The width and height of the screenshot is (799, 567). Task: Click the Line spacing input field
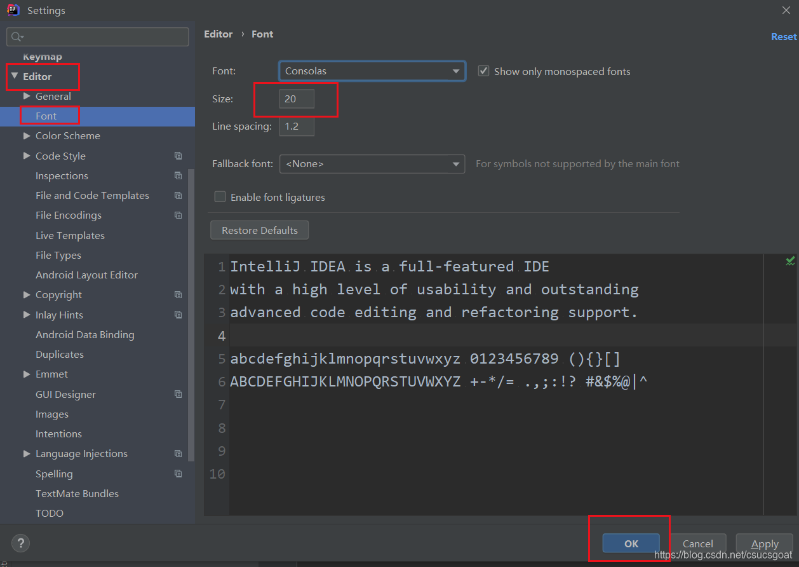tap(297, 126)
